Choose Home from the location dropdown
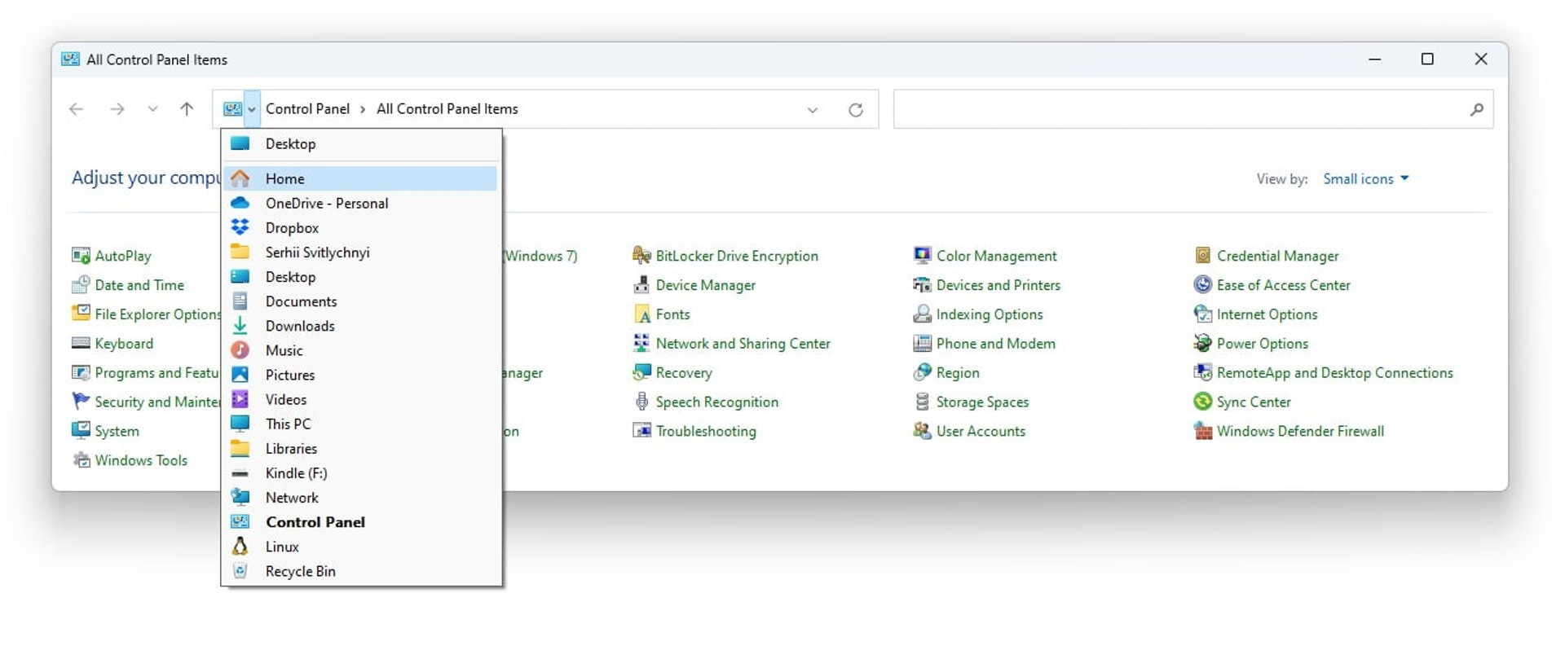 tap(361, 178)
